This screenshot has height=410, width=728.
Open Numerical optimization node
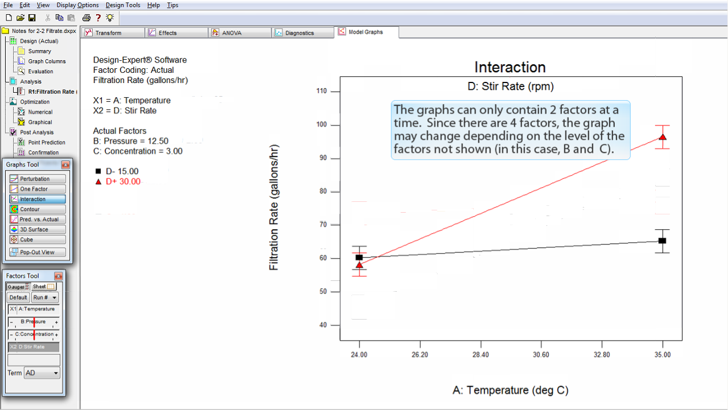pos(35,112)
